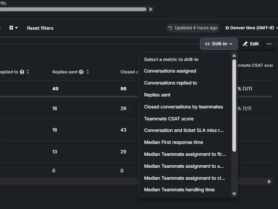Click the Closed value 43
The height and width of the screenshot is (209, 278).
pos(123,130)
